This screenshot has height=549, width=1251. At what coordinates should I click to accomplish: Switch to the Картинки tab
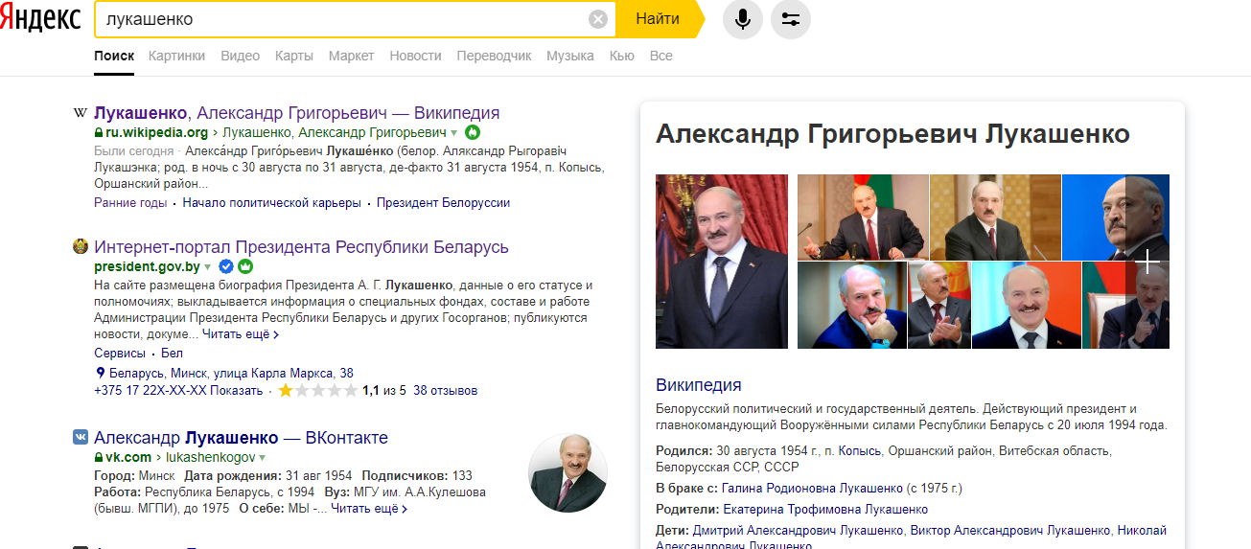pos(176,56)
